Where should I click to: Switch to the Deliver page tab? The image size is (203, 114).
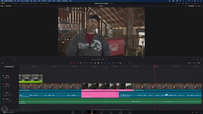click(130, 112)
